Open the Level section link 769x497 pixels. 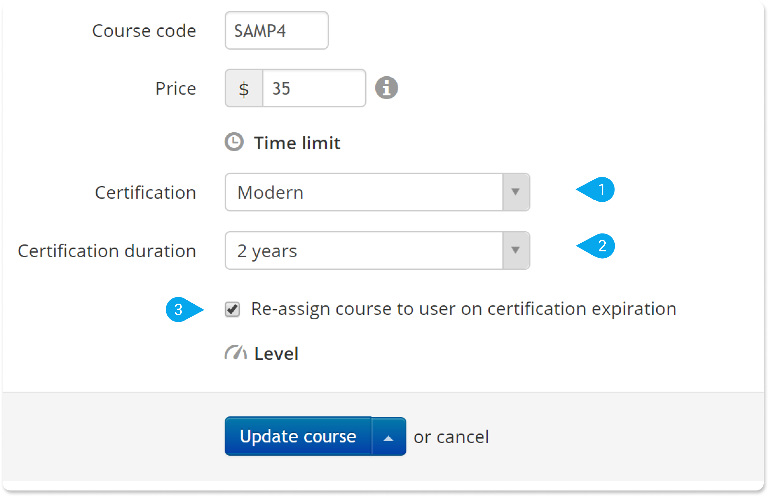pos(276,354)
